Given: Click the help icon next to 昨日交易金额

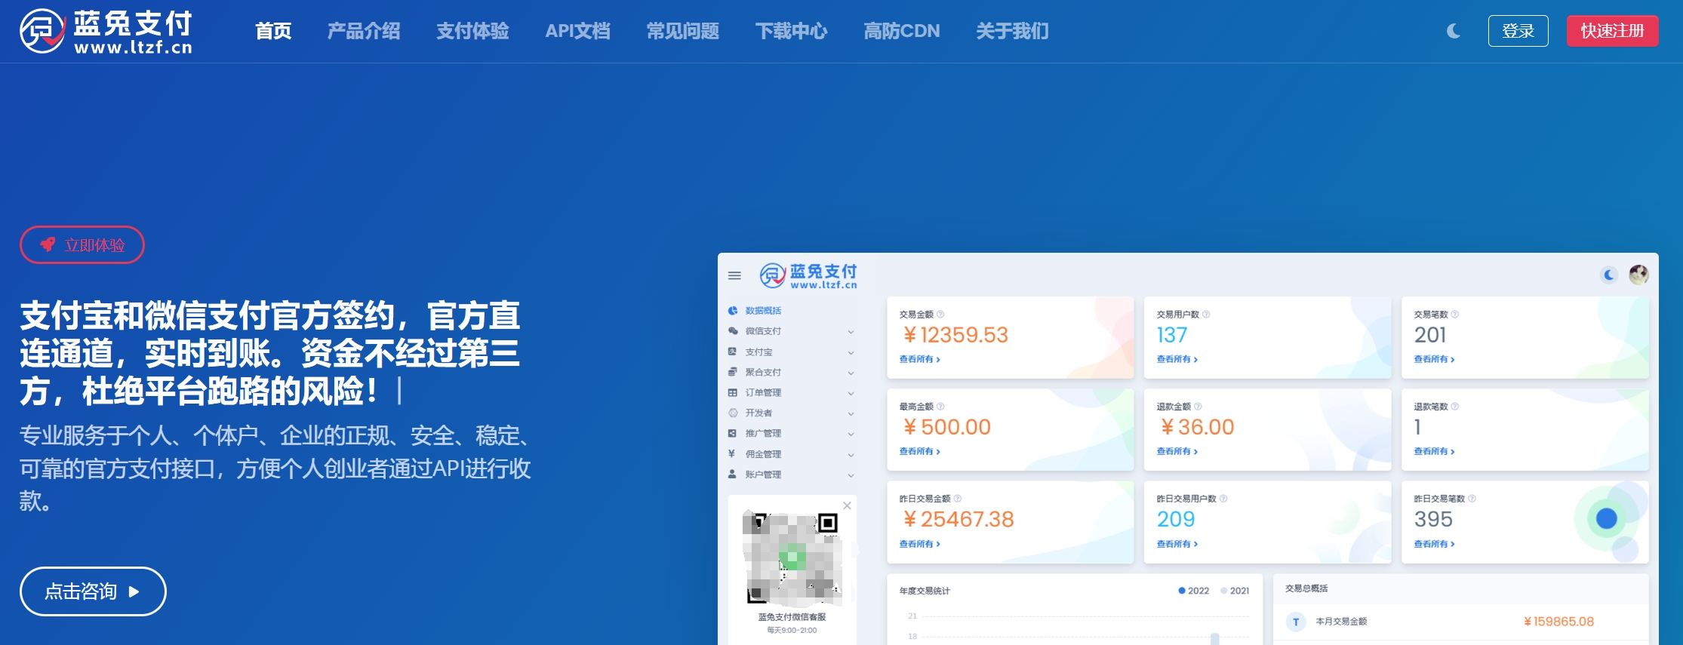Looking at the screenshot, I should 958,499.
